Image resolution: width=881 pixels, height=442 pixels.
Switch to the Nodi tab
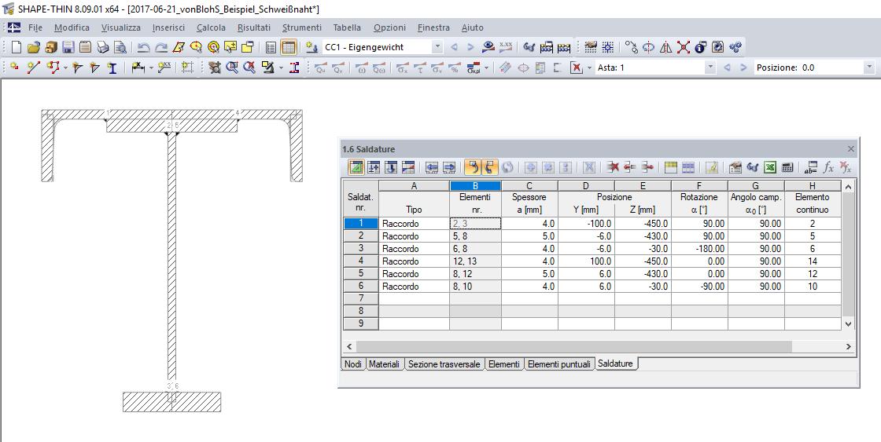coord(353,364)
